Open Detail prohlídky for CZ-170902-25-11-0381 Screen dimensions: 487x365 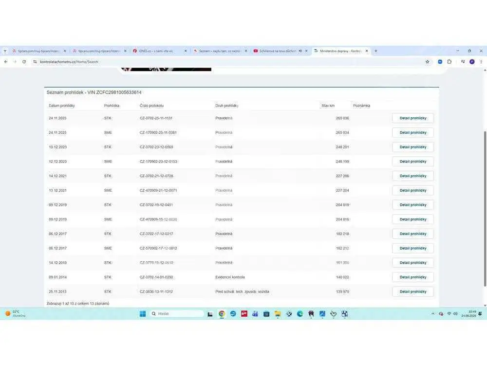(413, 132)
